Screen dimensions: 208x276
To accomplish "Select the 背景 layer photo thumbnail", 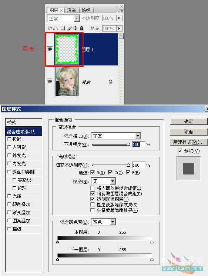I will pos(67,82).
